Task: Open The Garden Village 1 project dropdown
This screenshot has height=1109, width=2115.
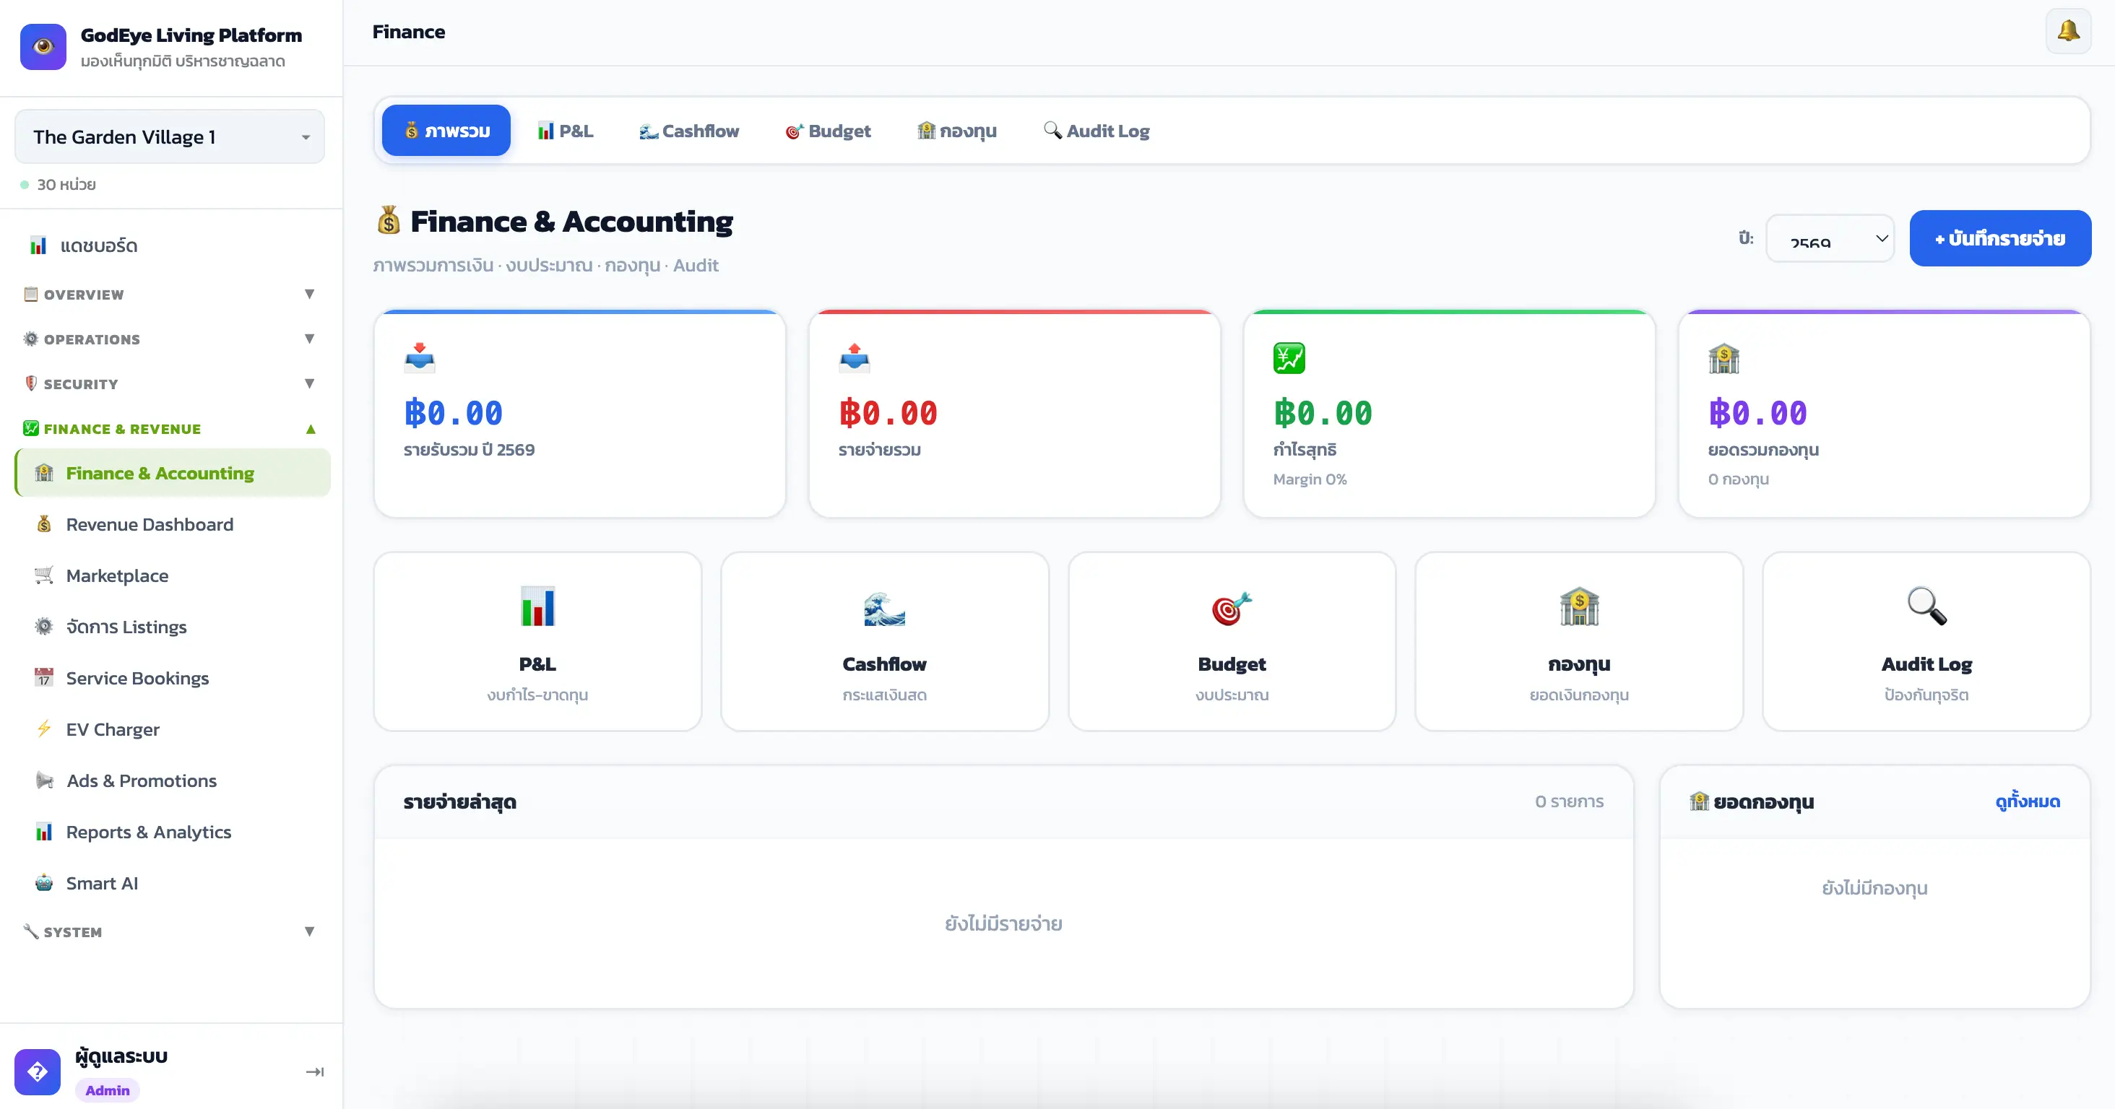Action: (170, 136)
